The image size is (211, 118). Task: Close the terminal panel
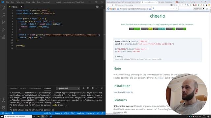(x=102, y=88)
